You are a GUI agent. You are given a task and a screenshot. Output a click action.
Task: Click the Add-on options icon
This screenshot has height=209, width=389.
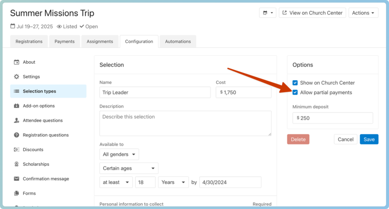tap(17, 106)
